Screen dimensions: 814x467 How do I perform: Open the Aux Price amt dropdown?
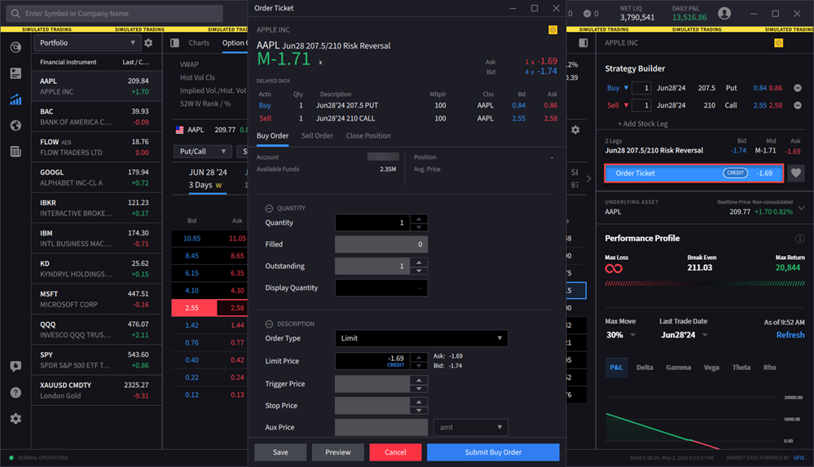click(470, 428)
